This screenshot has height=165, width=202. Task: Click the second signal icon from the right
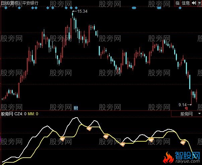coord(151,140)
